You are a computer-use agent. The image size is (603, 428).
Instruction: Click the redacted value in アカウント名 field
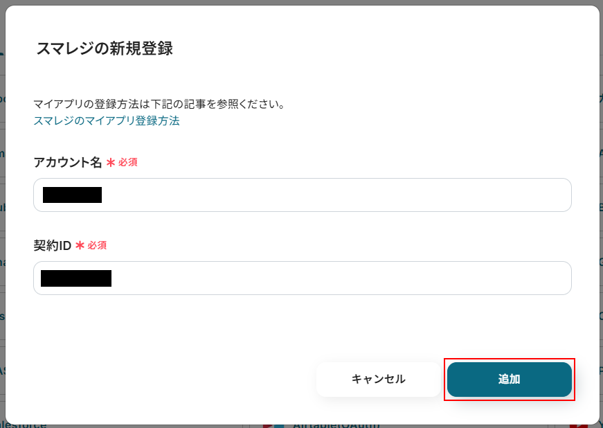pyautogui.click(x=72, y=195)
